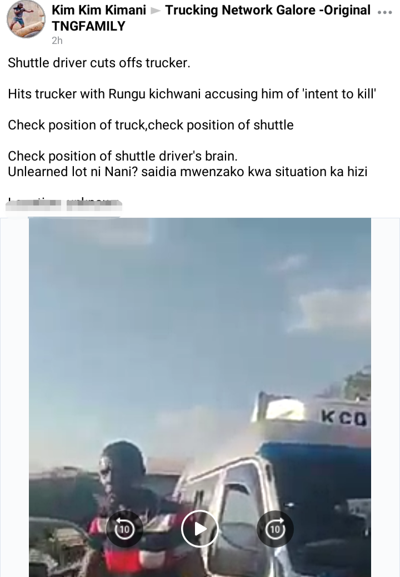The image size is (400, 577).
Task: Click the 'Shuttle driver cuts offs trucker.' line
Action: [x=99, y=63]
